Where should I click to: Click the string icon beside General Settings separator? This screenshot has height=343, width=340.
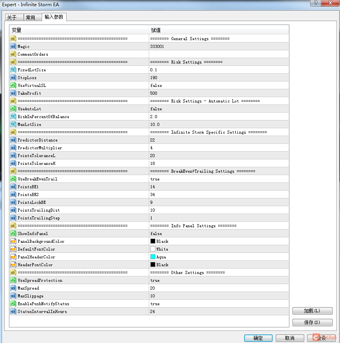13,39
